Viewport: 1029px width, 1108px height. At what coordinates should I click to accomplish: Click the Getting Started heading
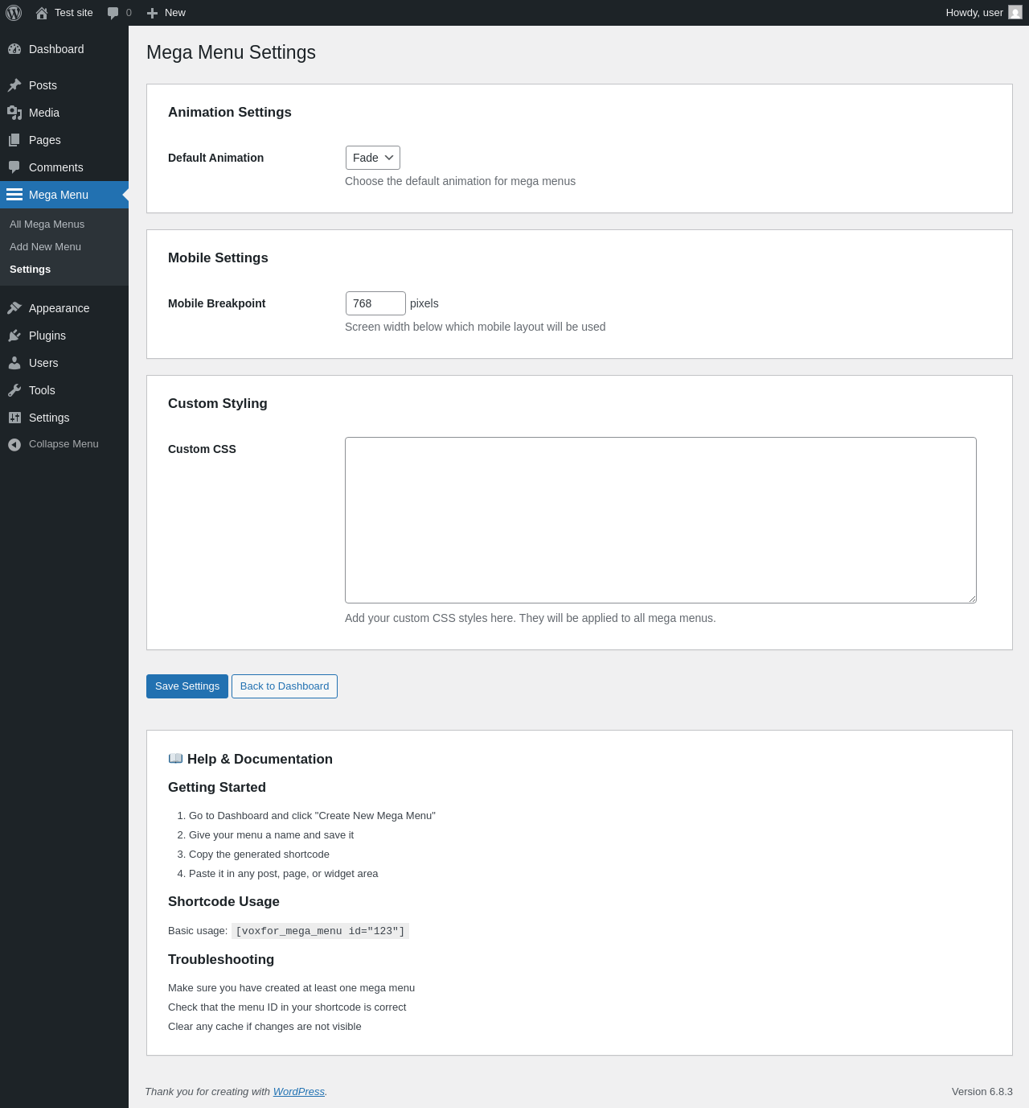pyautogui.click(x=217, y=788)
